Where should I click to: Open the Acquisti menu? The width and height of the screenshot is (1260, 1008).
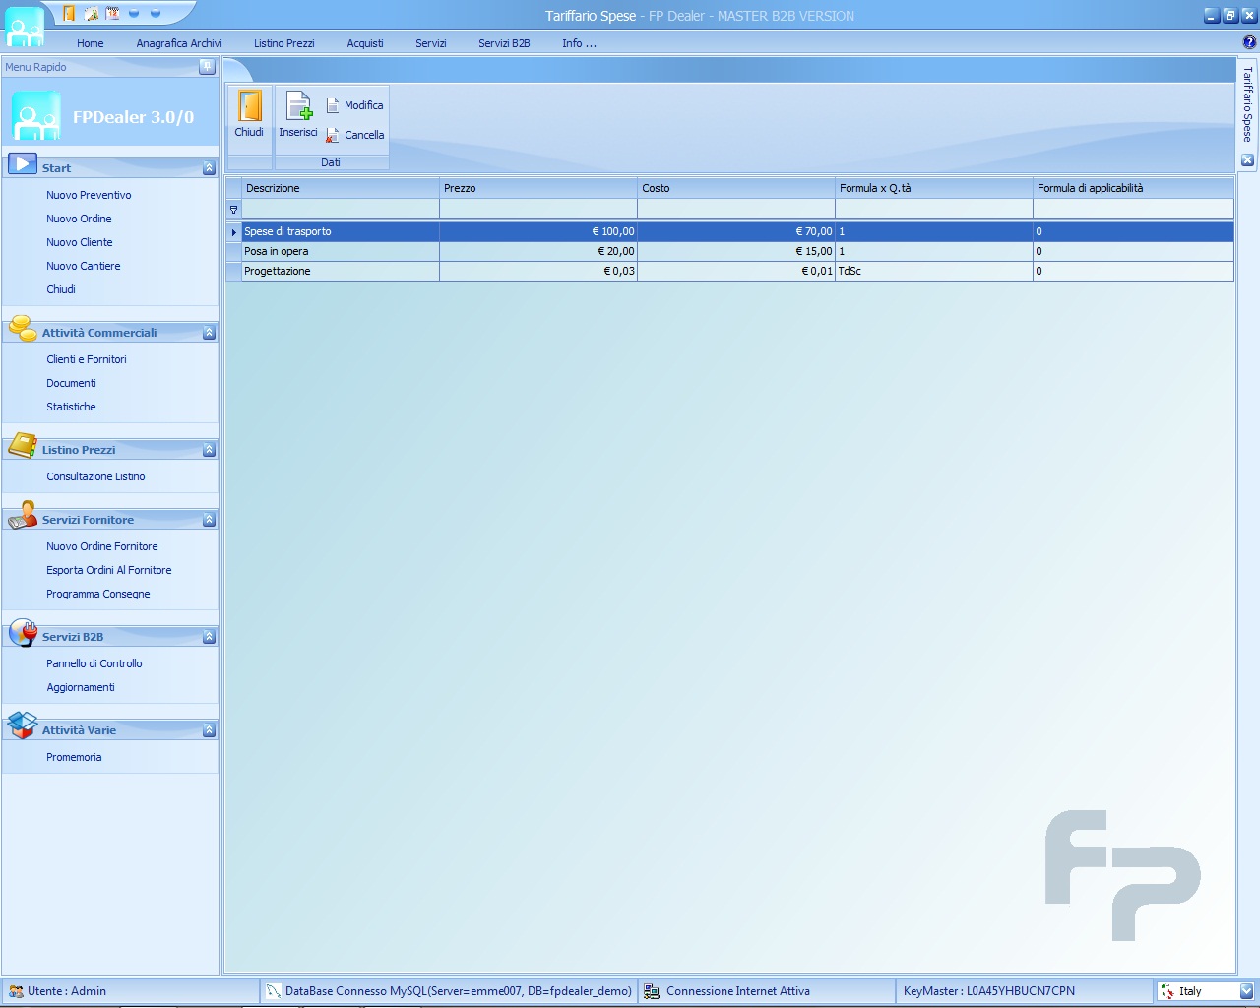tap(365, 43)
